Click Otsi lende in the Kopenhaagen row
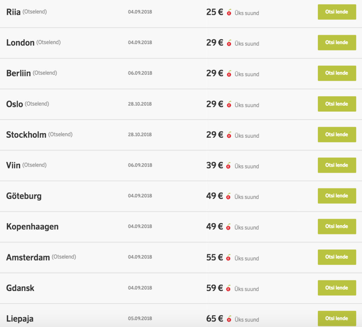This screenshot has height=327, width=362. (x=337, y=226)
